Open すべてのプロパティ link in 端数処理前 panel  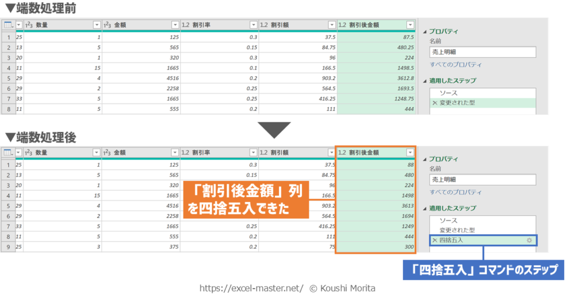pyautogui.click(x=455, y=65)
